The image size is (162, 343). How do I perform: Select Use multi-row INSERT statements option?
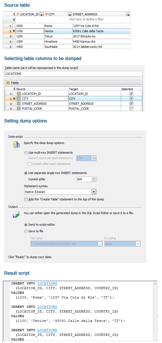(x=26, y=153)
